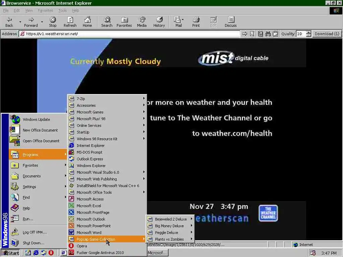Open the Media toolbar icon
The height and width of the screenshot is (257, 343).
coord(142,22)
